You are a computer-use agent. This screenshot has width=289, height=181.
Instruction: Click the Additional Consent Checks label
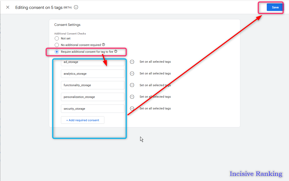click(x=70, y=33)
